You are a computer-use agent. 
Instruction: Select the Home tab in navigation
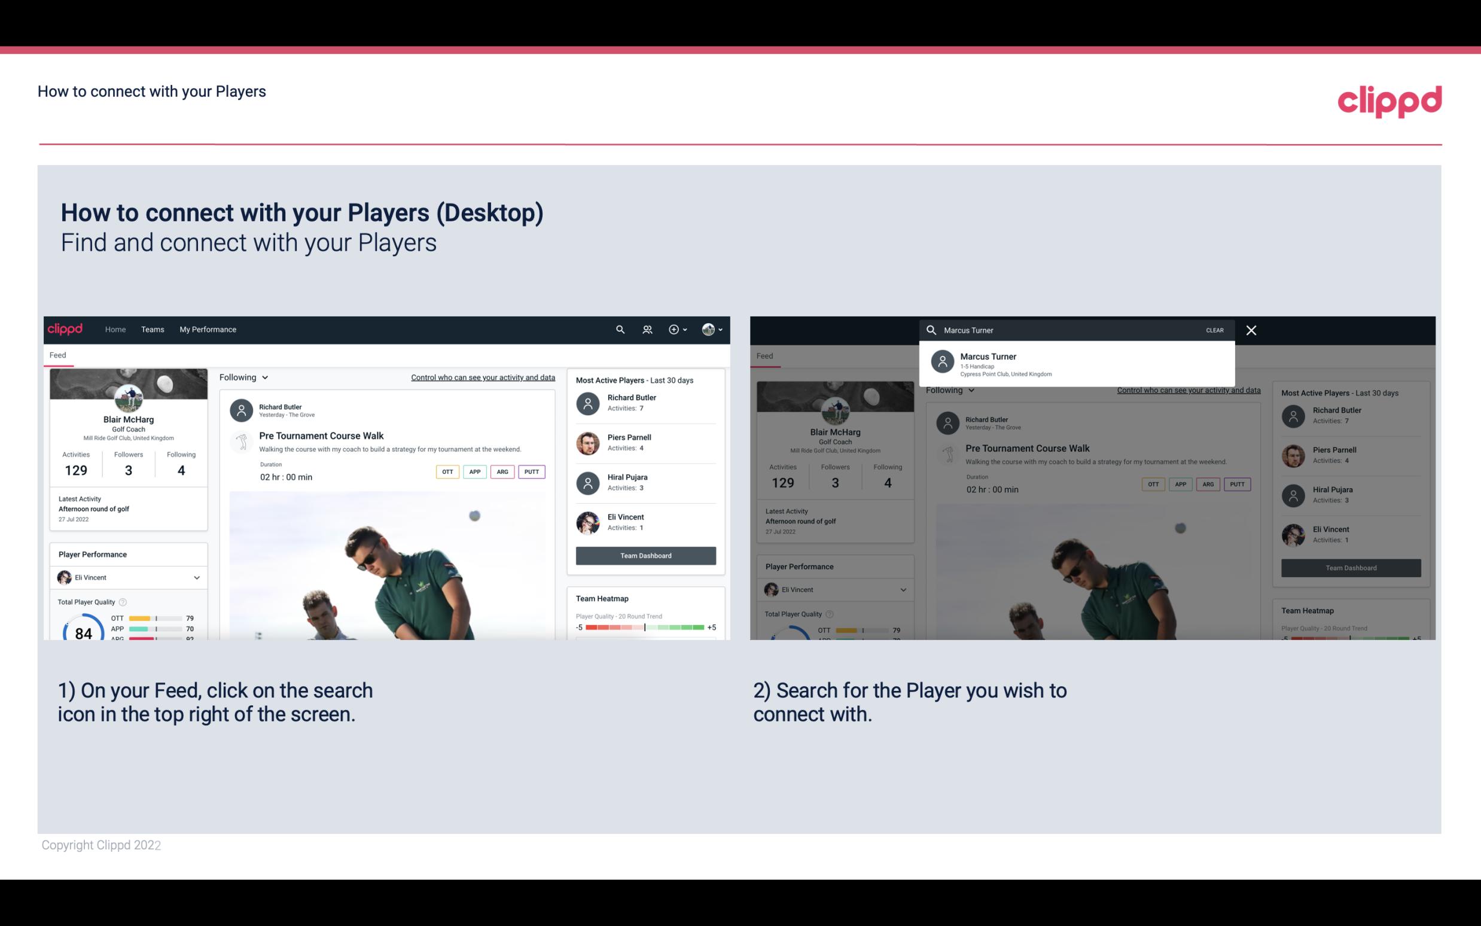coord(114,328)
